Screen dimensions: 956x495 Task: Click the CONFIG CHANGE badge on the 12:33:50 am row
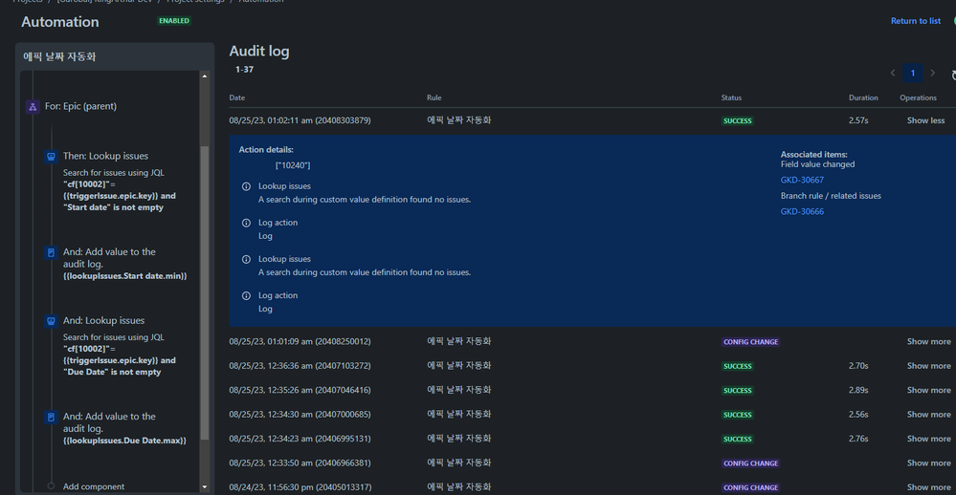pos(750,463)
